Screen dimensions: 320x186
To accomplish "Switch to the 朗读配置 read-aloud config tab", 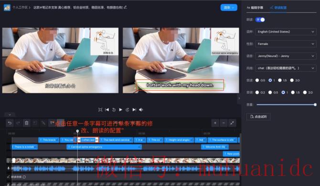I will [x=278, y=8].
